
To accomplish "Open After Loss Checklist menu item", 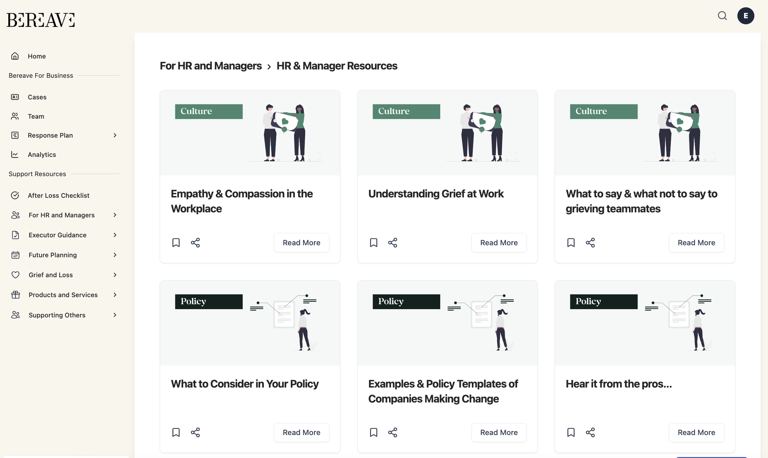I will pos(59,195).
